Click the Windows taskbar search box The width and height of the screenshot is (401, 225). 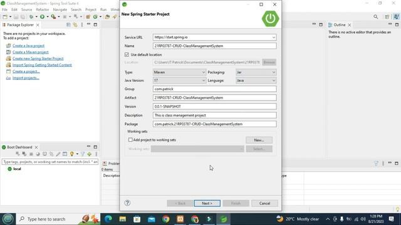point(58,219)
